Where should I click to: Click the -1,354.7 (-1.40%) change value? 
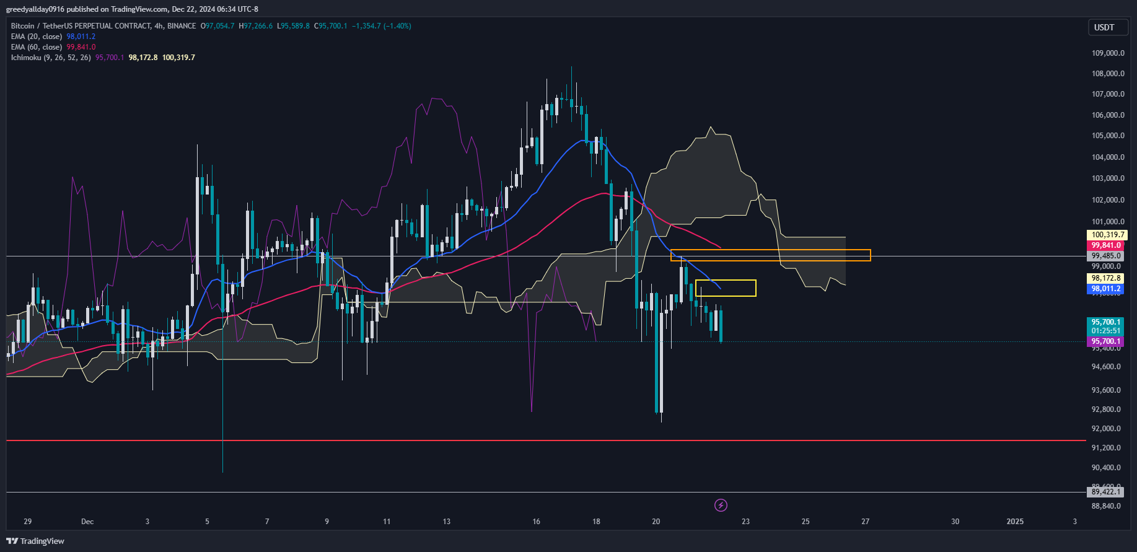coord(382,26)
